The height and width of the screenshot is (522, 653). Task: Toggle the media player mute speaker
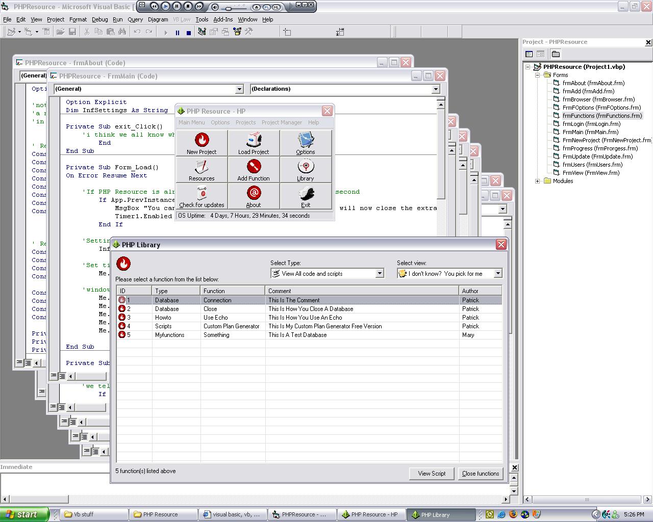(215, 7)
